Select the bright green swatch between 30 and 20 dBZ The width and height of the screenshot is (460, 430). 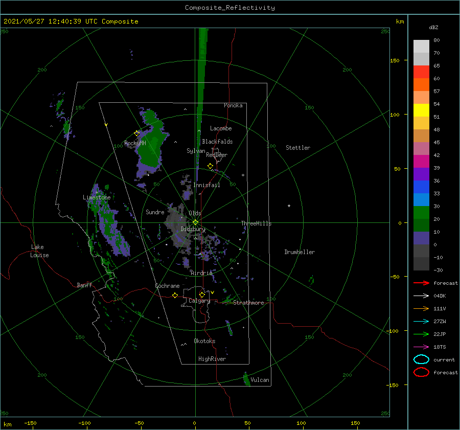421,212
